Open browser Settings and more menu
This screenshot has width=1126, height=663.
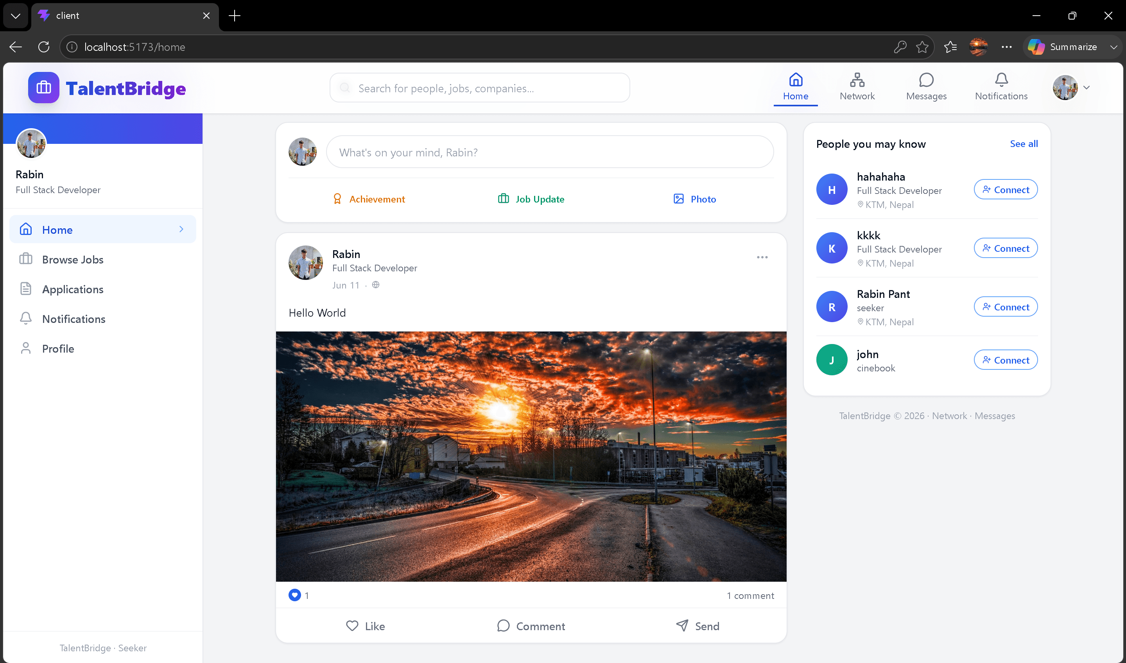[1006, 47]
